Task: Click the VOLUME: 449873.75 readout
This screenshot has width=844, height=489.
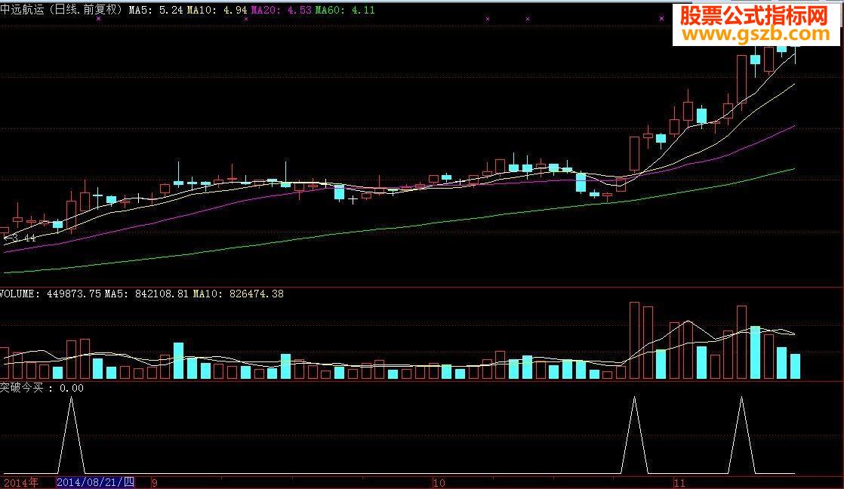Action: (x=51, y=294)
